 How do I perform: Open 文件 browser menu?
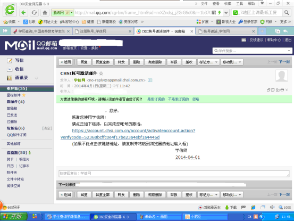(x=204, y=4)
